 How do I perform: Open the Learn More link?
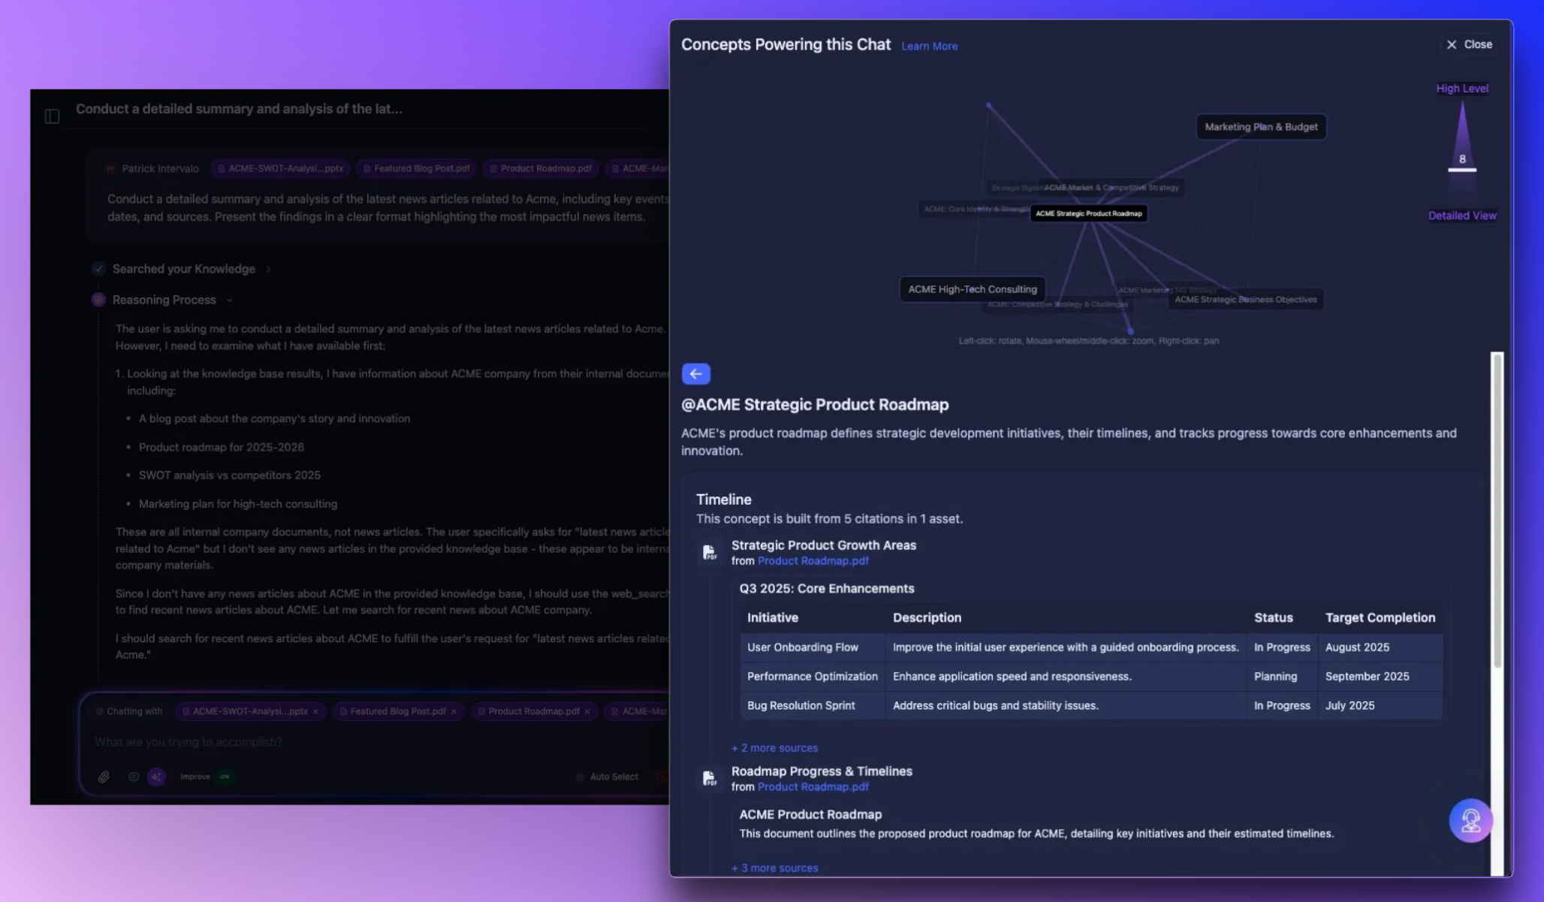coord(929,47)
